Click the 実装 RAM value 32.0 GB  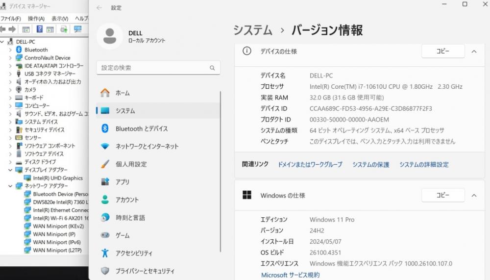[x=346, y=98]
